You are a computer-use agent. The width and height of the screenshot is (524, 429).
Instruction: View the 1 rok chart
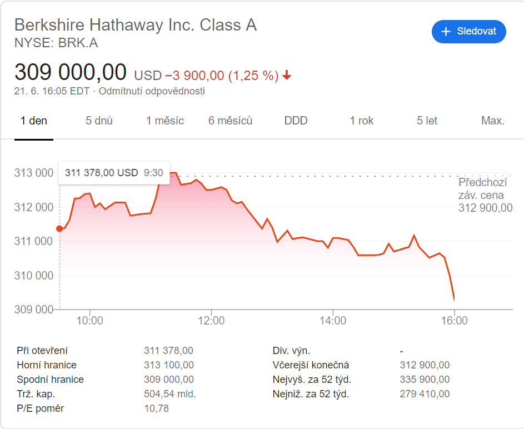pos(361,121)
